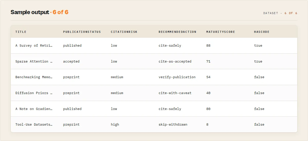The width and height of the screenshot is (308, 141).
Task: Click 'published' status in the Survey row
Action: pos(72,46)
